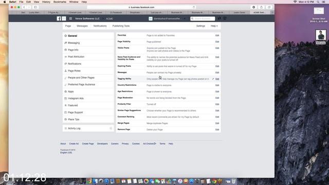Select the Settings tab
The image size is (329, 185).
click(200, 26)
